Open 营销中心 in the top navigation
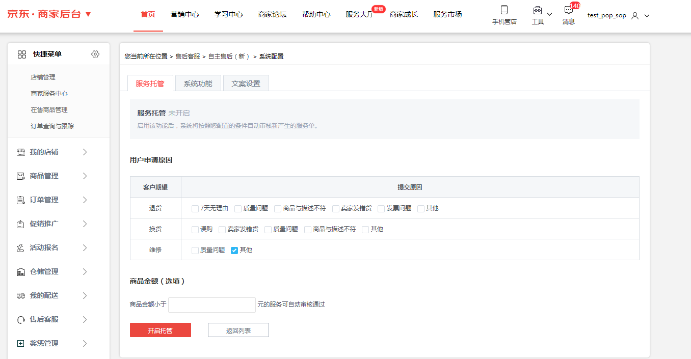This screenshot has height=359, width=691. [x=184, y=14]
